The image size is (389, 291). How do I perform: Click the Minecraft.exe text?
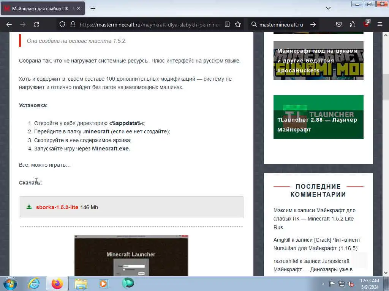111,149
